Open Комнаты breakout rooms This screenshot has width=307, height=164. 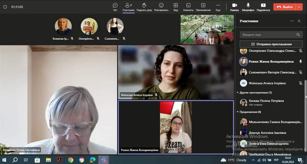pos(188,7)
